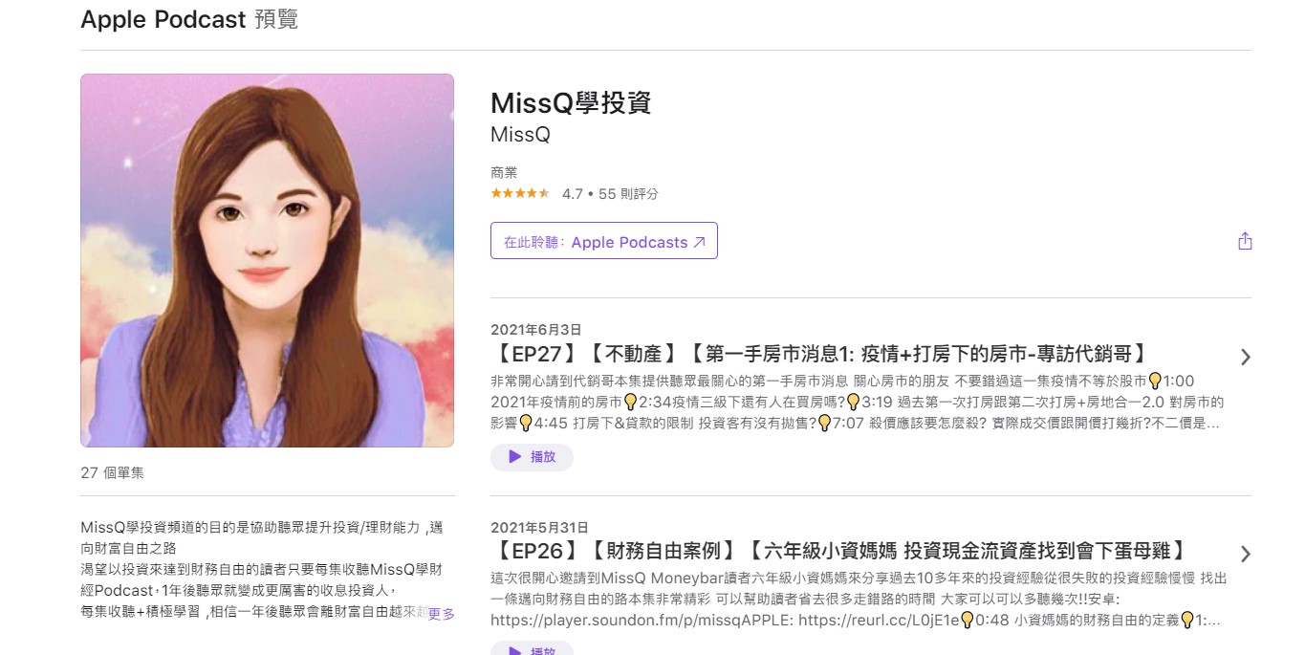The image size is (1305, 655).
Task: Play the EP26 episode at the bottom
Action: [x=532, y=649]
